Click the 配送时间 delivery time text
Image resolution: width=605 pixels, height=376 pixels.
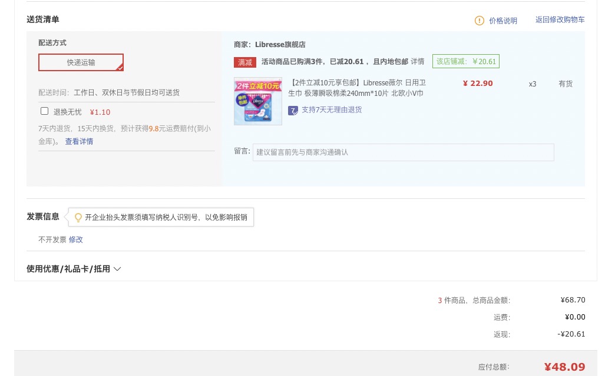(x=109, y=92)
